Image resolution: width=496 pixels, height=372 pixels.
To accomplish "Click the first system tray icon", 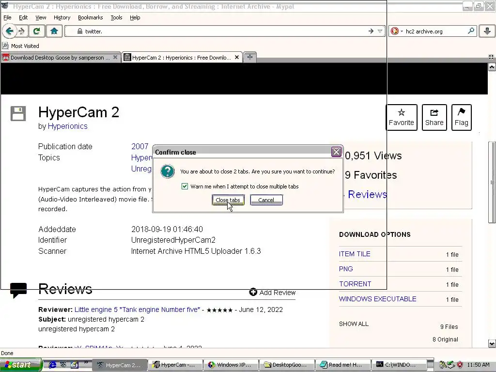I will click(x=443, y=365).
